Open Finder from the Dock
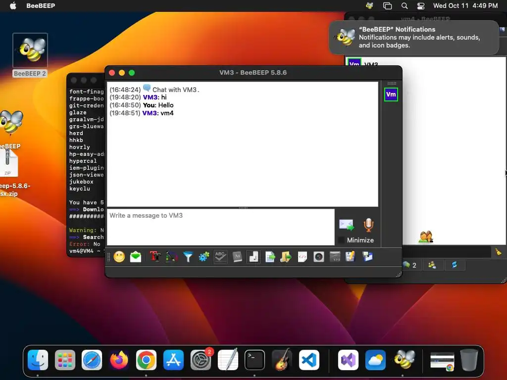Viewport: 507px width, 380px height. [x=38, y=360]
